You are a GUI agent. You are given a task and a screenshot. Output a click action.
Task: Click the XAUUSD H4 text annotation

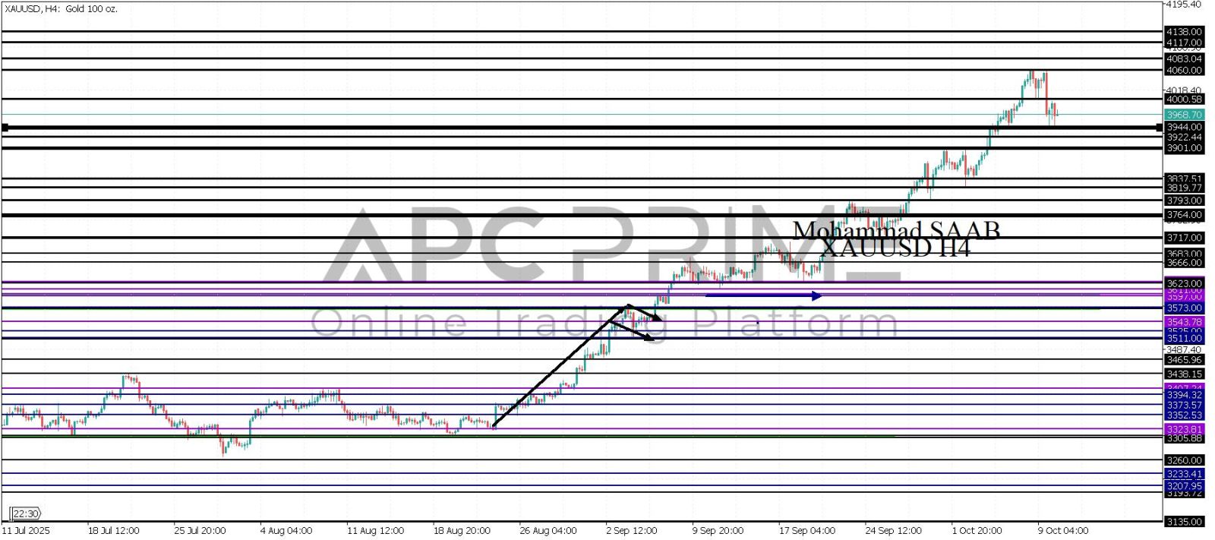tap(896, 248)
